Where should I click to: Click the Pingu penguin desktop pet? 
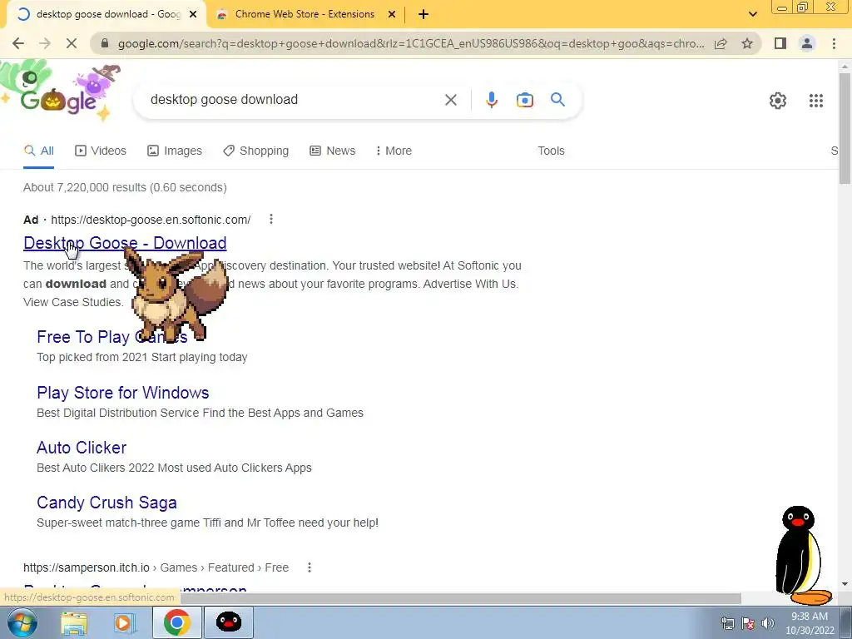pyautogui.click(x=803, y=555)
